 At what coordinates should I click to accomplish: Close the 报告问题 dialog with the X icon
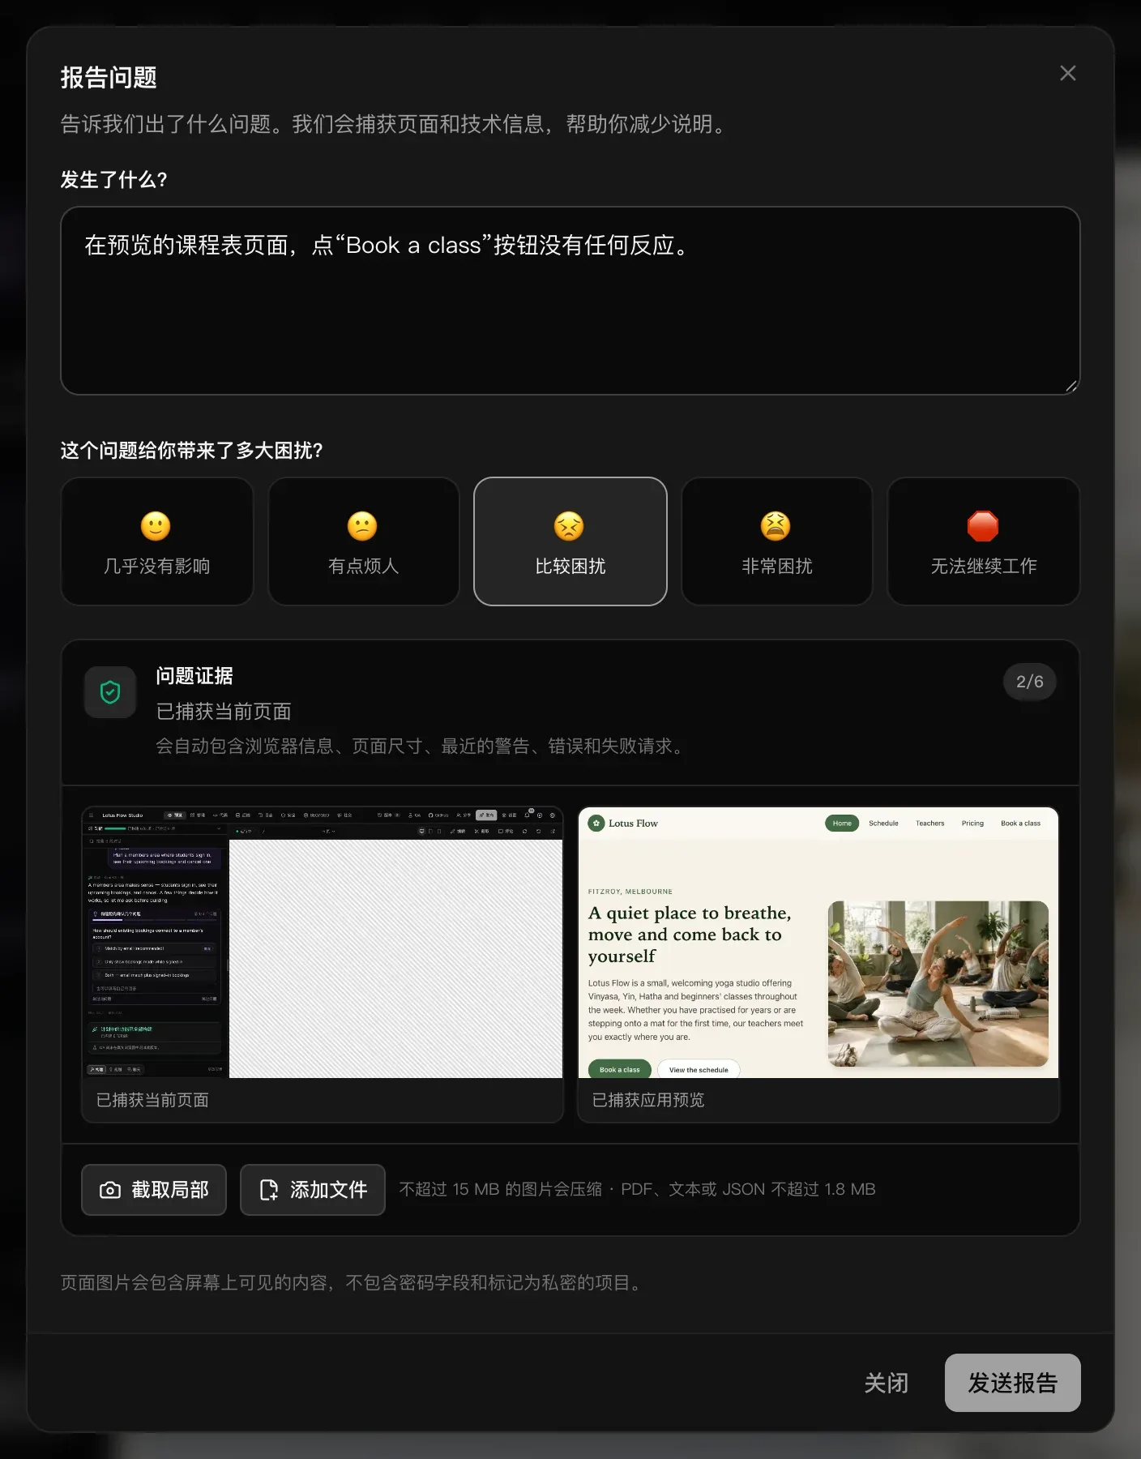1067,74
